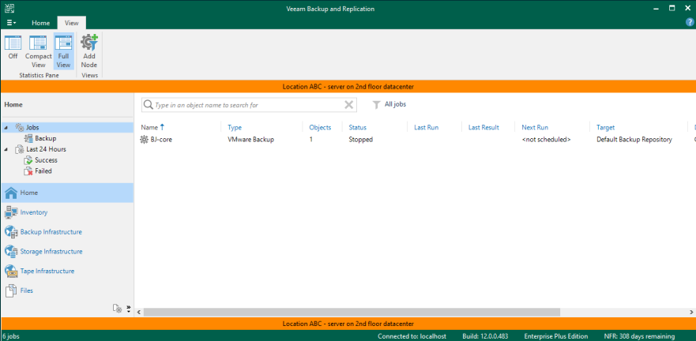This screenshot has width=696, height=341.
Task: Click the job search field
Action: [x=248, y=105]
